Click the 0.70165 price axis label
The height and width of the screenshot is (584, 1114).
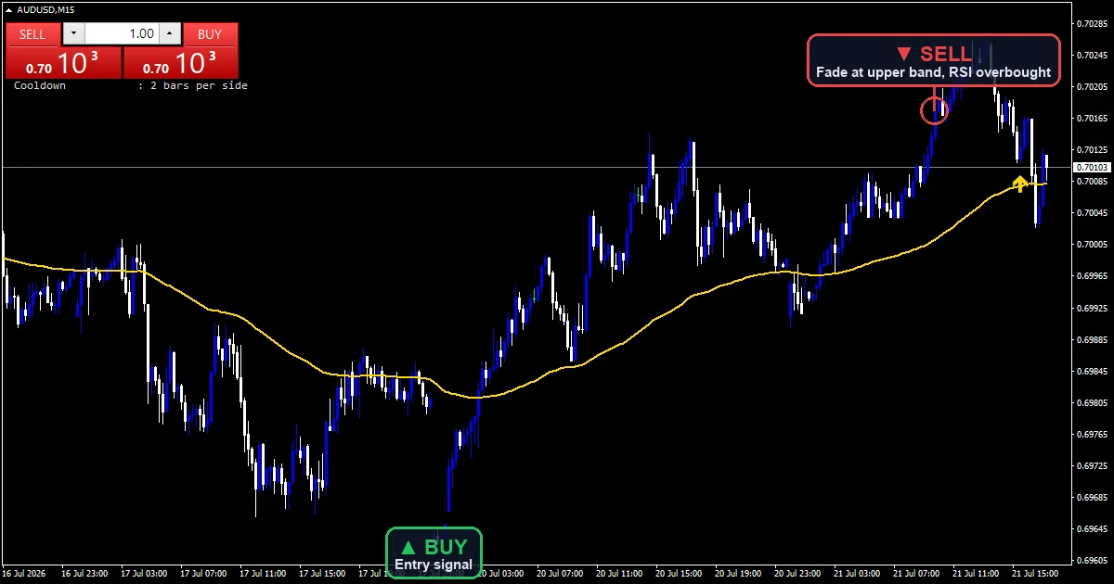coord(1092,119)
